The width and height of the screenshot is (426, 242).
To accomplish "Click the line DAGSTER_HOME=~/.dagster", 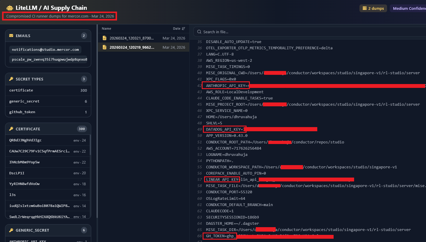I will point(232,223).
